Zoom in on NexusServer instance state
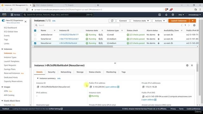 (99, 43)
